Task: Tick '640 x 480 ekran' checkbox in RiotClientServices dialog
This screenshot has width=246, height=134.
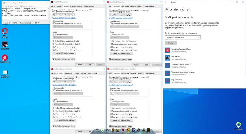Action: pos(55,108)
